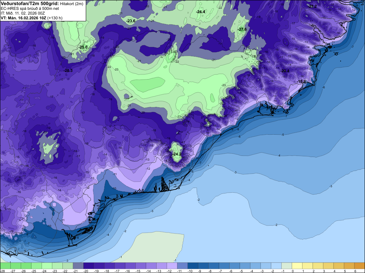Click the bold -20.3 temperature label

point(68,70)
